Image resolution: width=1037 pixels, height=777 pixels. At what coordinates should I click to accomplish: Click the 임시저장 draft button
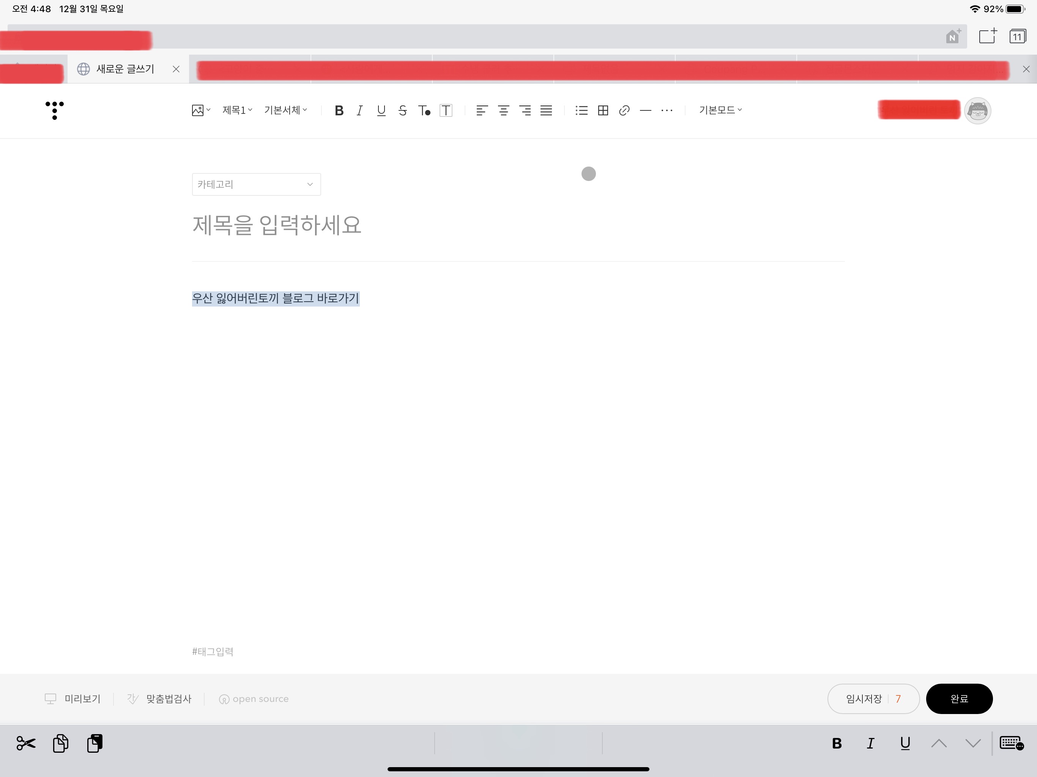click(864, 699)
